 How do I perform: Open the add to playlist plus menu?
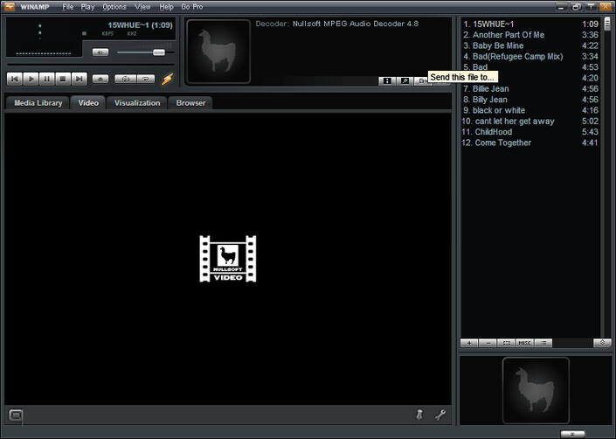pyautogui.click(x=469, y=343)
